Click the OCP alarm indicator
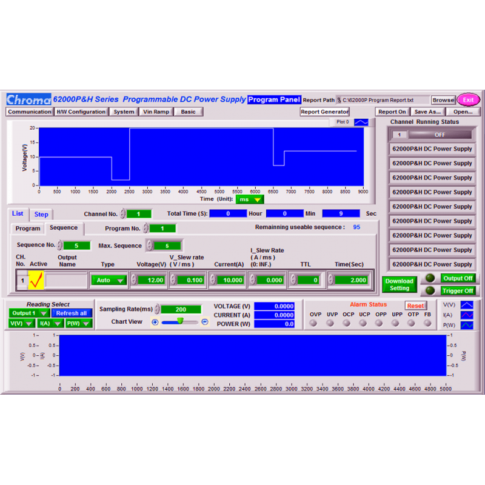The image size is (485, 485). coord(346,323)
